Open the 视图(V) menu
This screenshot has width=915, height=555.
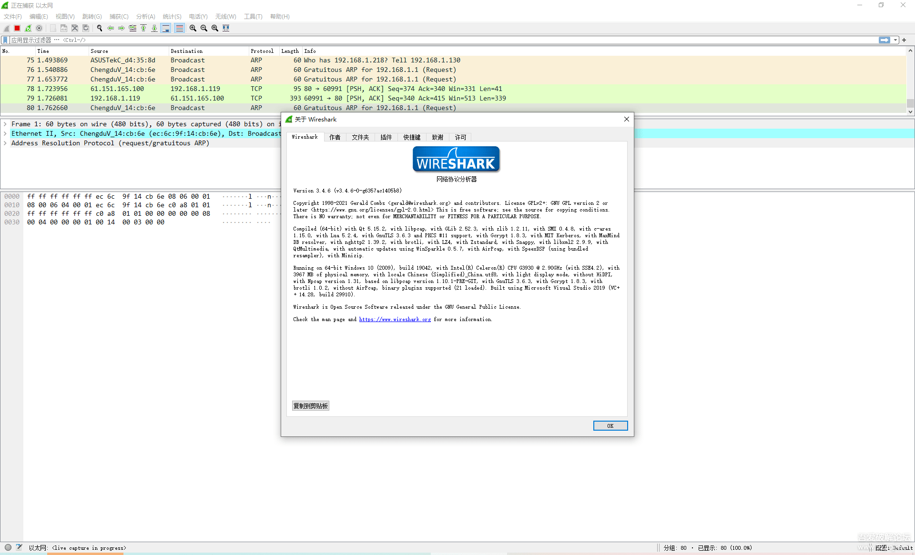pyautogui.click(x=65, y=17)
